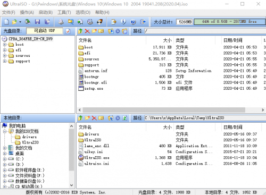Expand the (C:) drive node
Viewport: 266px width, 195px height.
5,159
